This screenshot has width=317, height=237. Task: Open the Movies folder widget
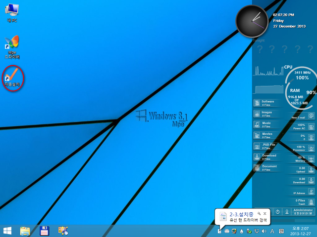coord(267,135)
